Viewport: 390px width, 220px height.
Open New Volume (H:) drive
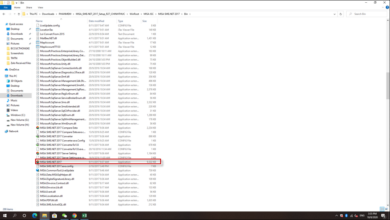(20, 125)
